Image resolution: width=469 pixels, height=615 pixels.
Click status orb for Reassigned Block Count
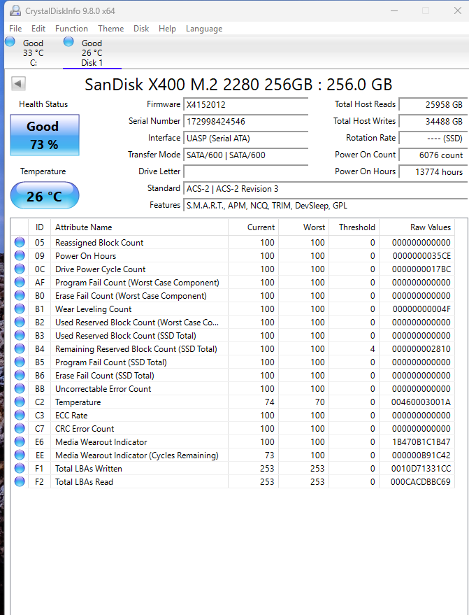(20, 242)
